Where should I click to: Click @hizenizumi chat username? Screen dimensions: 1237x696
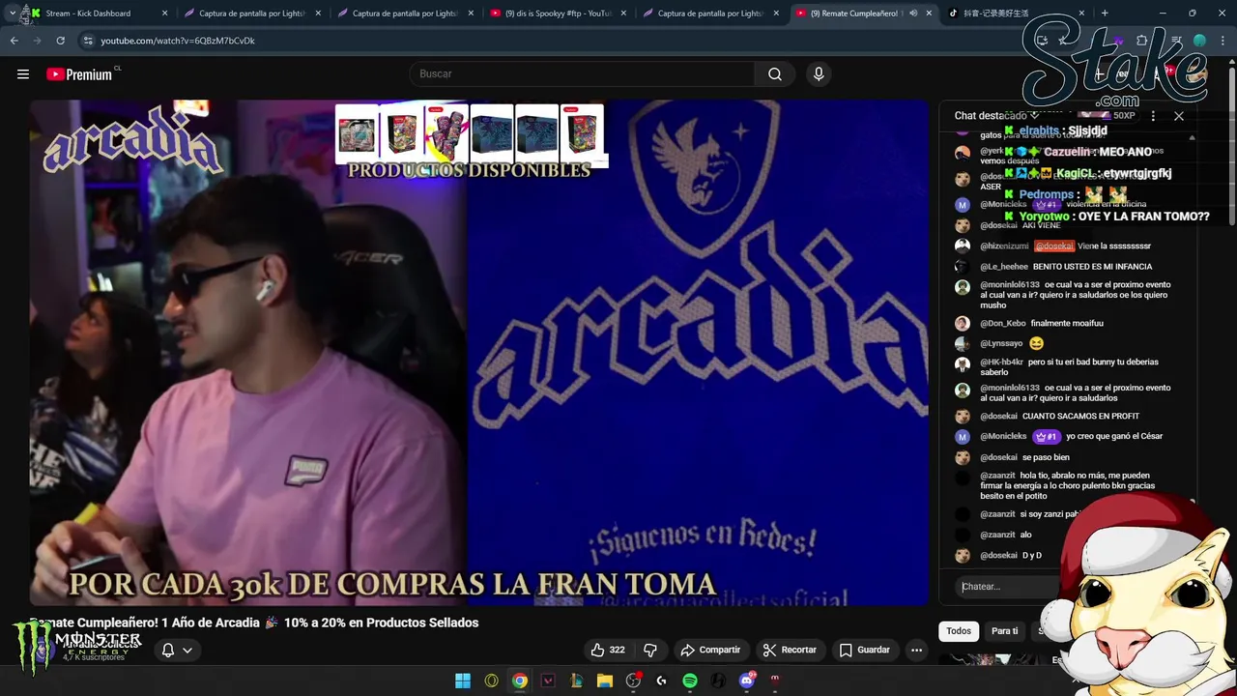pyautogui.click(x=1004, y=246)
